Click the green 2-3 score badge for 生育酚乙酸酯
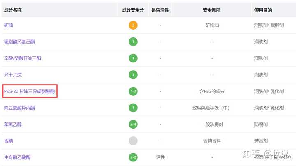296x166 pixels. pos(133,157)
